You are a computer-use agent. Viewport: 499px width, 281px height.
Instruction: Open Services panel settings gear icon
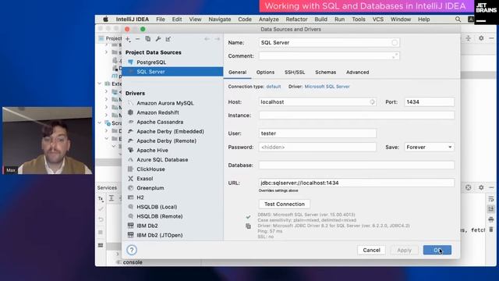(x=481, y=187)
